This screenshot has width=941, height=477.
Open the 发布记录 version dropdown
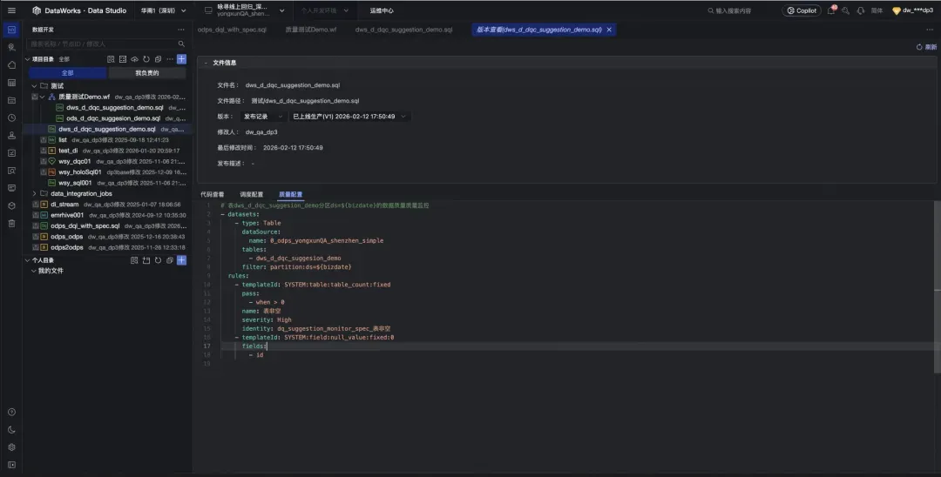tap(262, 116)
